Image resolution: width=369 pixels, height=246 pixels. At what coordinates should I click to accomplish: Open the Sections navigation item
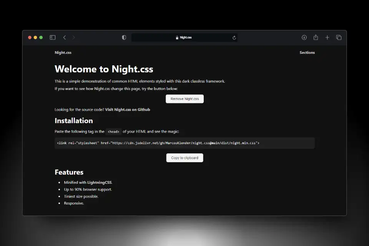307,52
